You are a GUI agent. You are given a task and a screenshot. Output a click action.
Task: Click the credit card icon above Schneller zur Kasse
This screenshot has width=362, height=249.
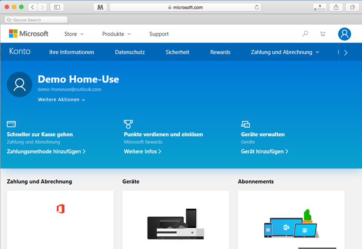coord(11,124)
